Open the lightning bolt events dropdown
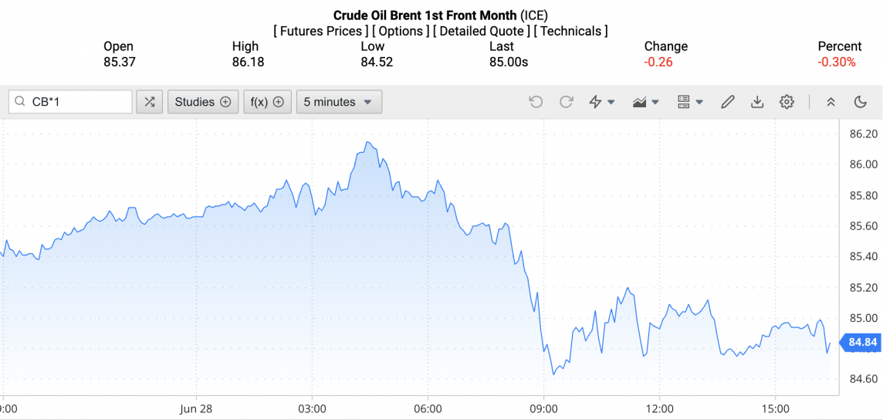Image resolution: width=883 pixels, height=420 pixels. click(x=601, y=102)
